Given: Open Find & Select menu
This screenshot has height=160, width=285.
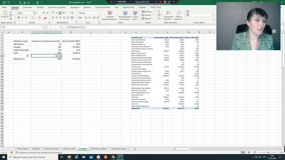Looking at the screenshot, I should [179, 15].
